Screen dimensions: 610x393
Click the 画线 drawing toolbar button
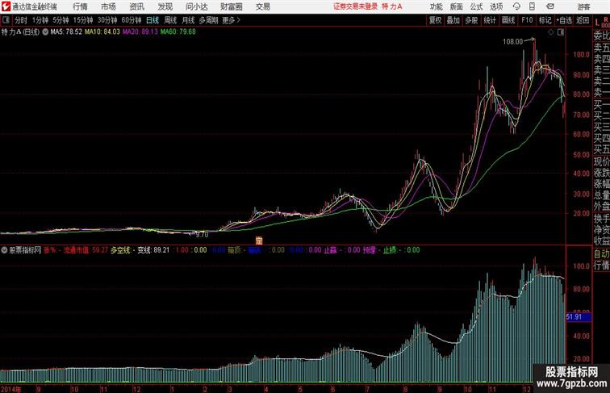pos(508,20)
